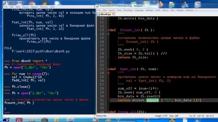Select the dbsn0.py document tab
Viewport: 218px width, 122px height.
pos(106,14)
